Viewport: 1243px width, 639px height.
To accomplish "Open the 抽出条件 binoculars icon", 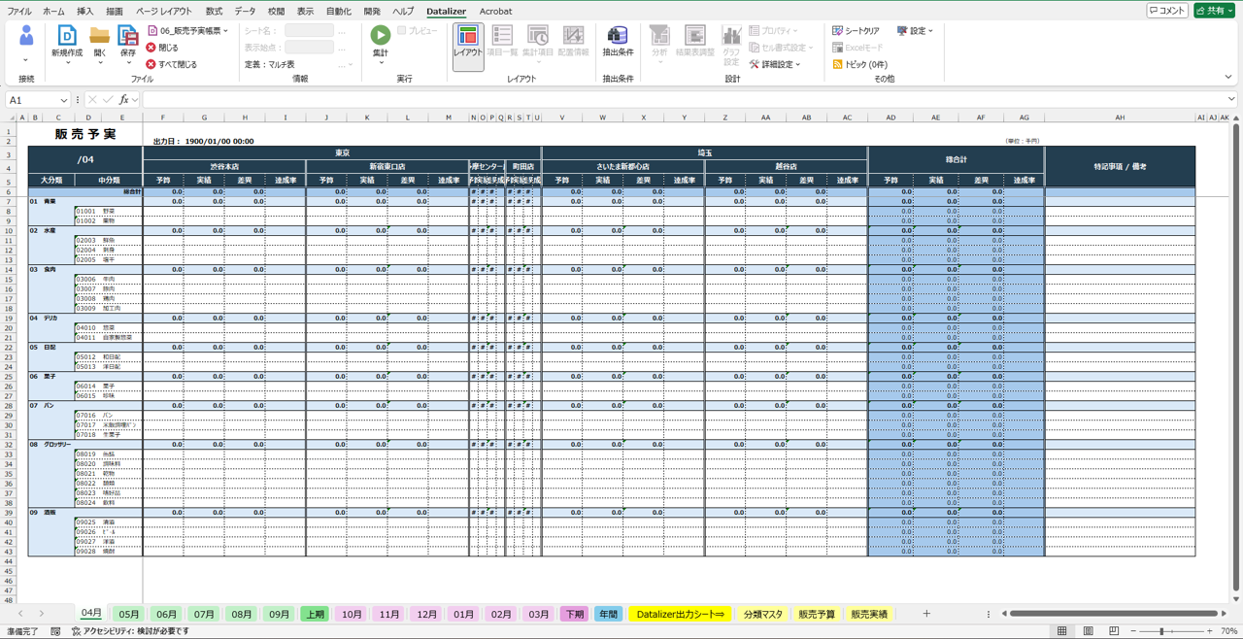I will pos(618,36).
